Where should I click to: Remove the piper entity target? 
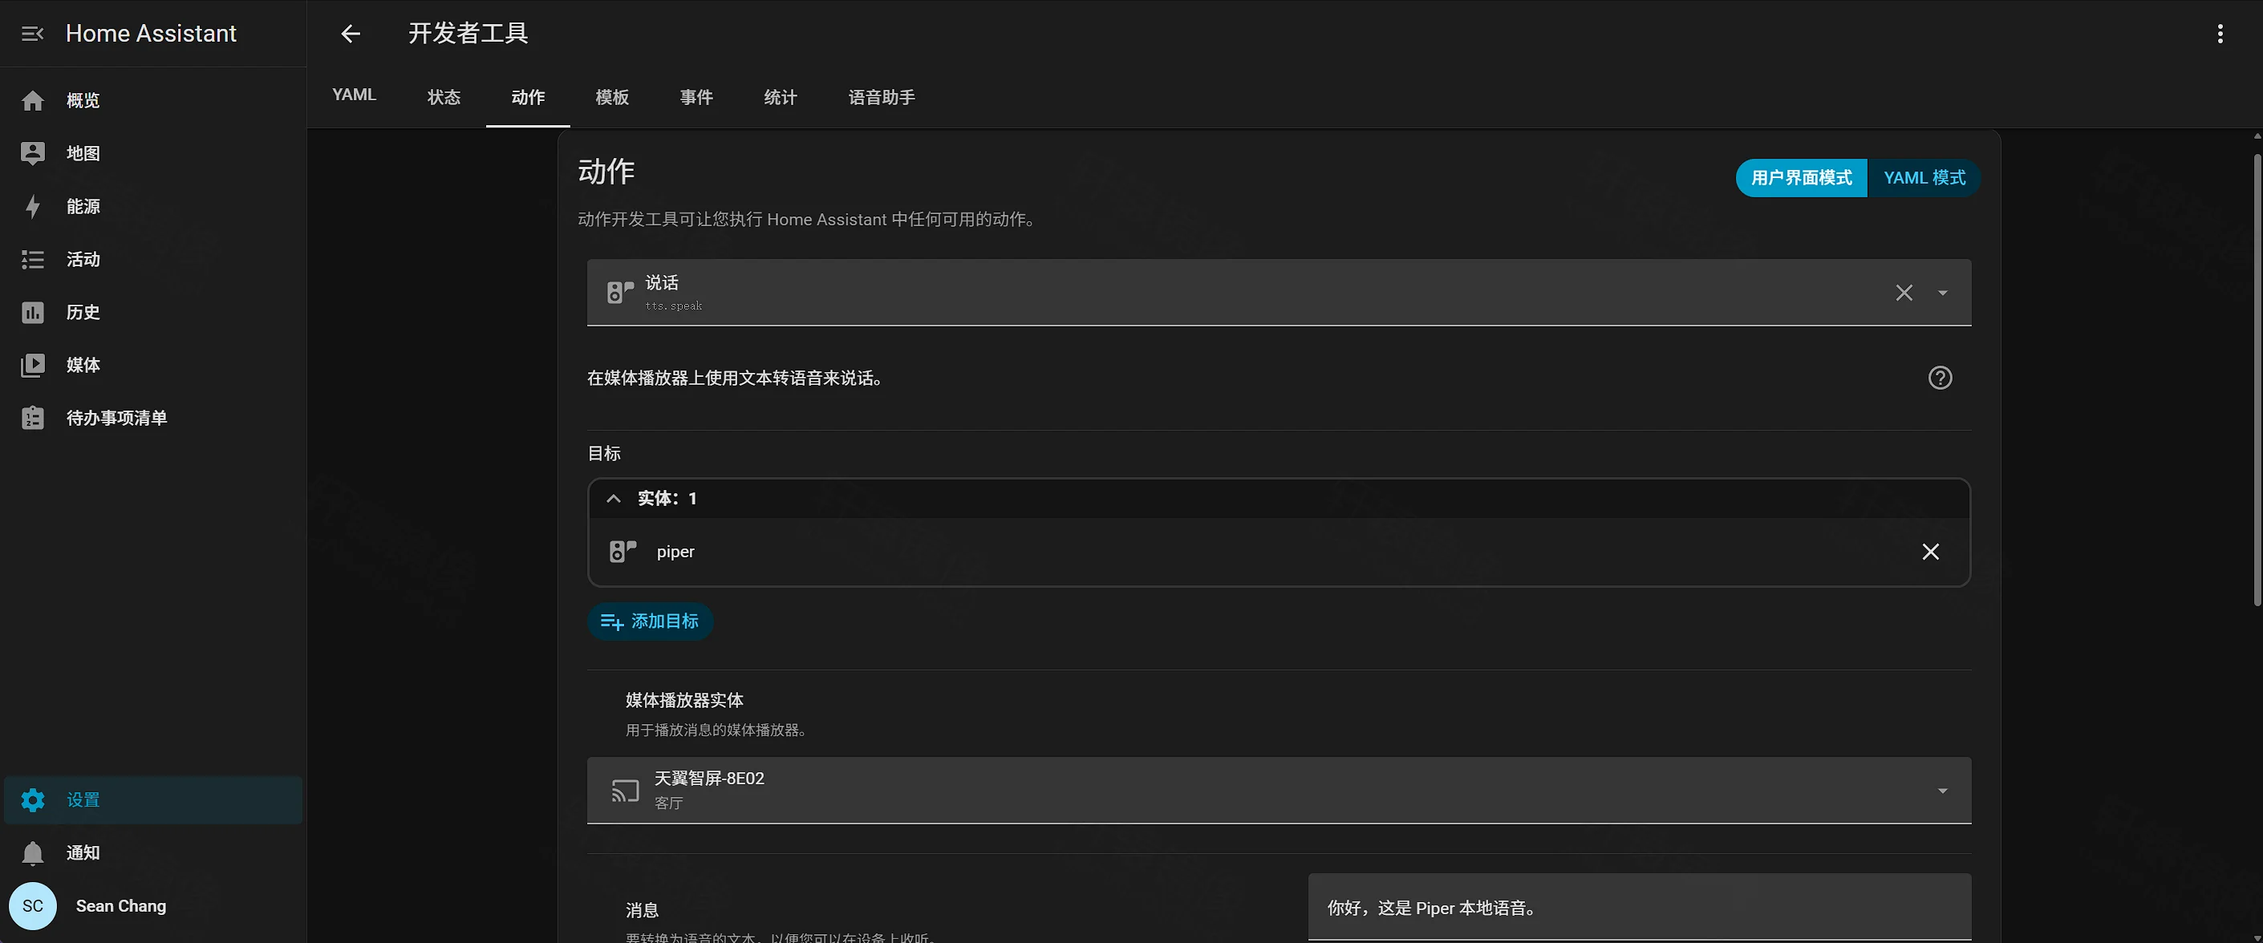click(1930, 552)
